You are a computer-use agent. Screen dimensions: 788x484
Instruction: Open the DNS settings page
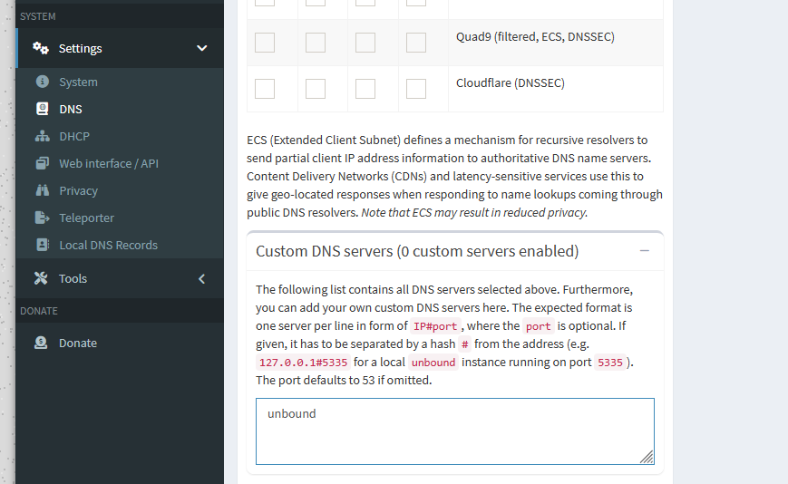[71, 109]
